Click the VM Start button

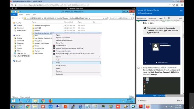click(14, 101)
